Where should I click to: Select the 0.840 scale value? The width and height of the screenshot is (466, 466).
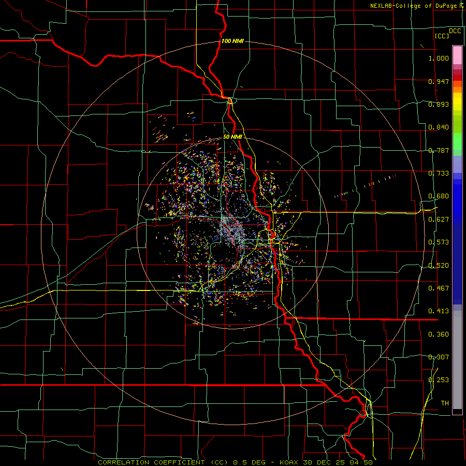439,127
